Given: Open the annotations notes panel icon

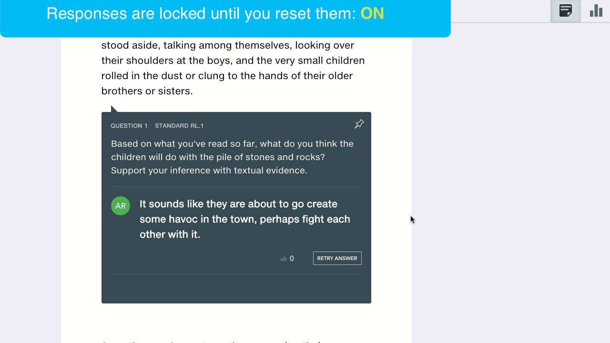Looking at the screenshot, I should (x=566, y=11).
